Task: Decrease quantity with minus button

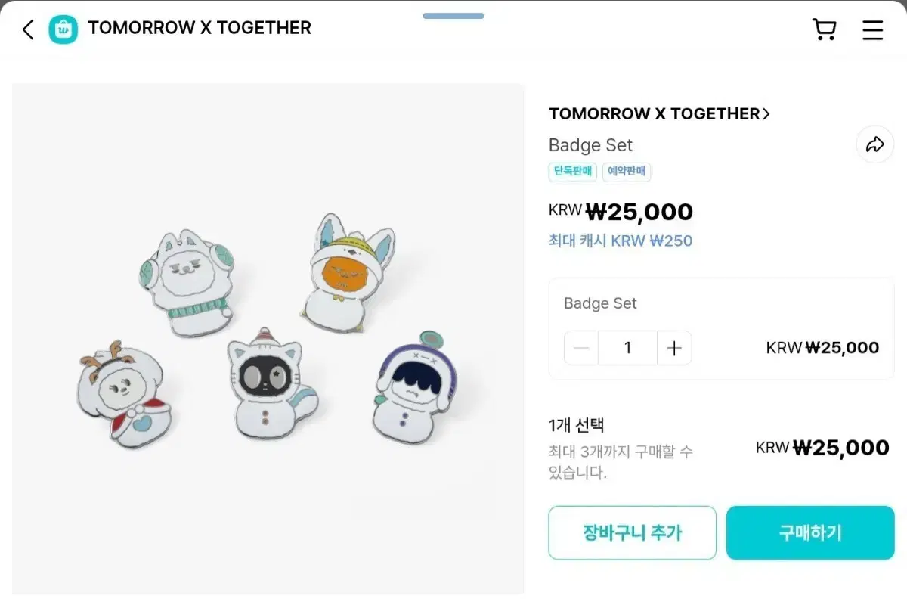Action: coord(581,348)
